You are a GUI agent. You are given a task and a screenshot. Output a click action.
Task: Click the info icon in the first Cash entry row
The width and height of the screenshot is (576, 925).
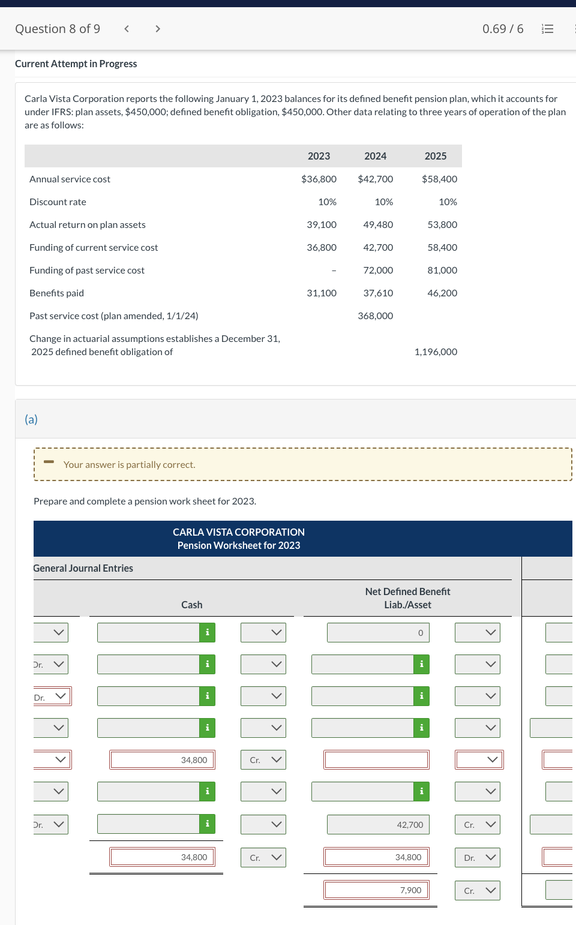click(x=207, y=632)
